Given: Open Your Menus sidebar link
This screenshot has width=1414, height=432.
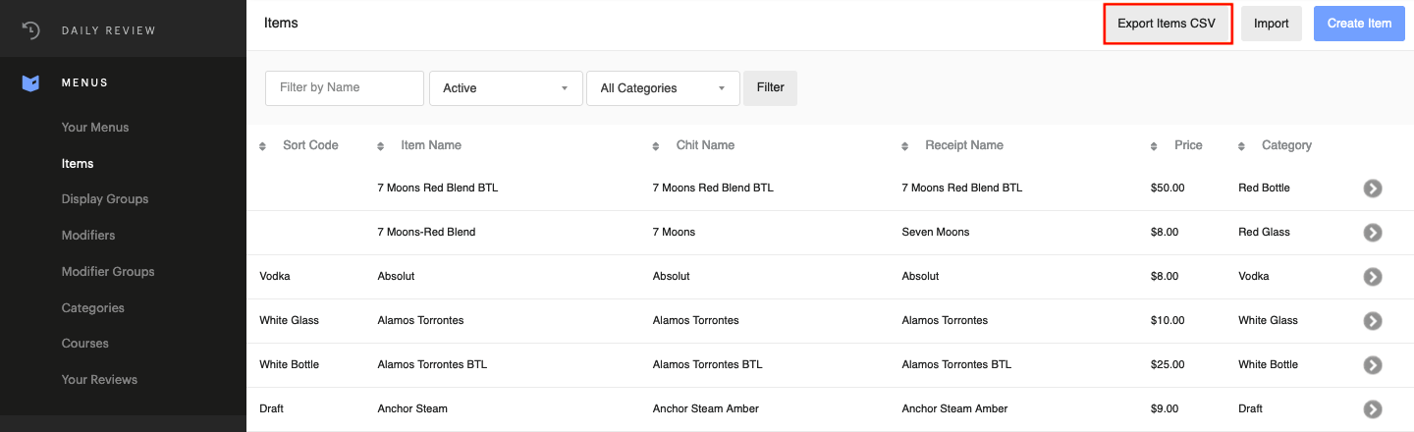Looking at the screenshot, I should point(95,128).
